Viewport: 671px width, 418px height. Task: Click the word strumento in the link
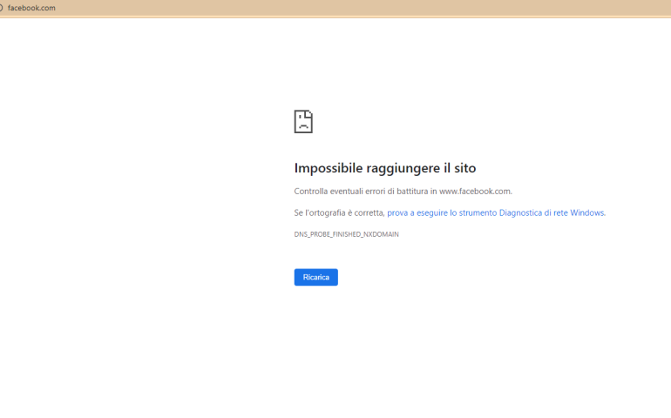(478, 212)
